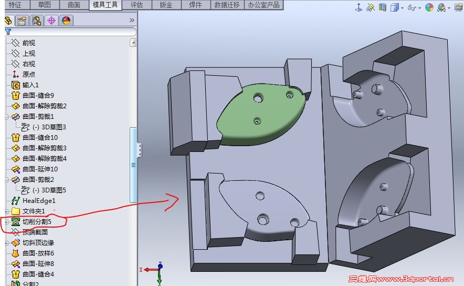Viewport: 464px width, 286px height.
Task: Open the apply scene dropdown arrow
Action: coord(449,8)
